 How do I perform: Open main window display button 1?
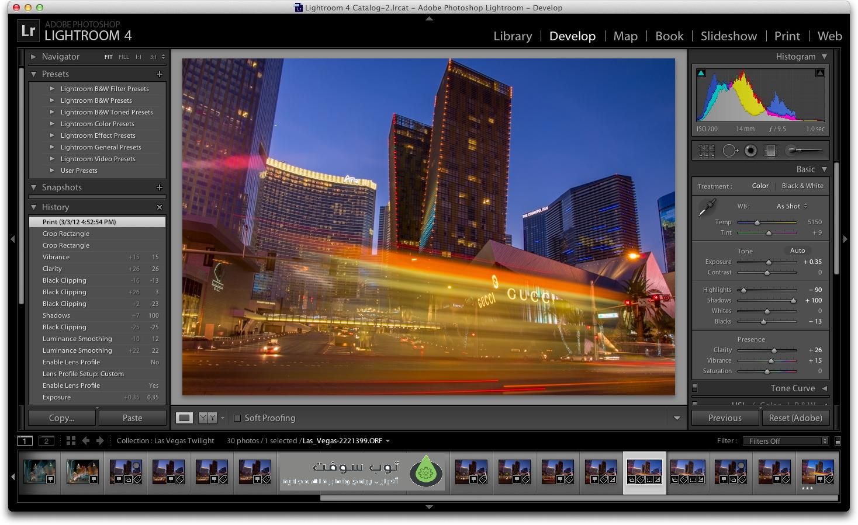tap(25, 441)
